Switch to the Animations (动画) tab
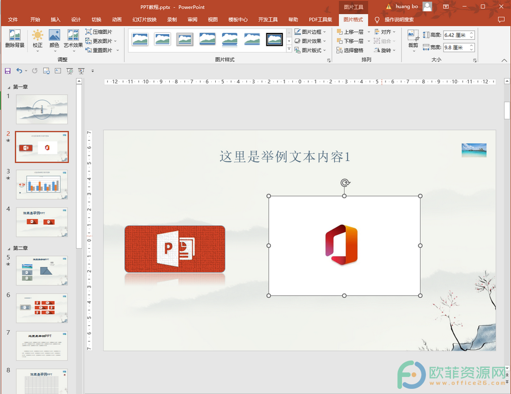Viewport: 511px width, 394px height. point(116,19)
